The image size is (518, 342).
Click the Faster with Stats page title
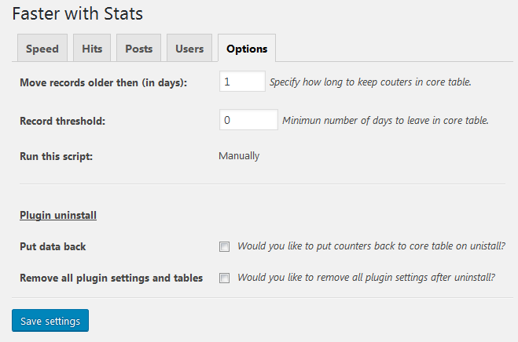point(78,14)
